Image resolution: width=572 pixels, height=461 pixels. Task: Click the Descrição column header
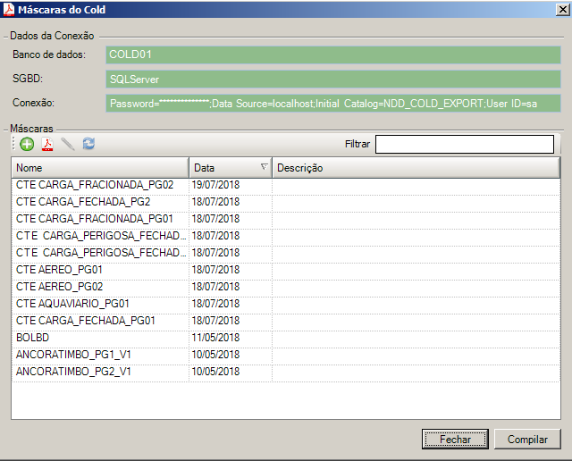(416, 168)
